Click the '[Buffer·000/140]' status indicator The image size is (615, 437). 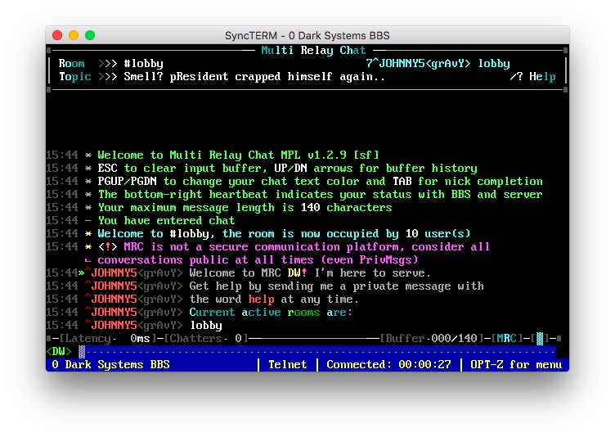point(432,339)
